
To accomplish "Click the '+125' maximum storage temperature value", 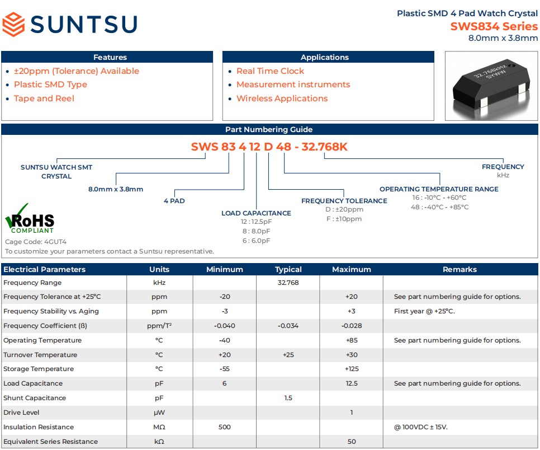I will pos(352,369).
